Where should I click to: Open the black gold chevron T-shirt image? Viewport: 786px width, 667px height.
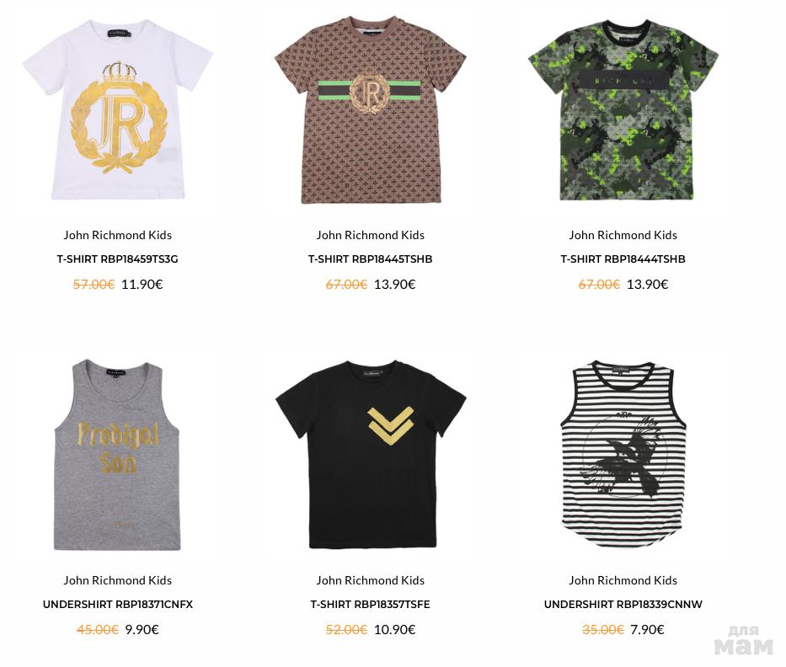click(371, 455)
